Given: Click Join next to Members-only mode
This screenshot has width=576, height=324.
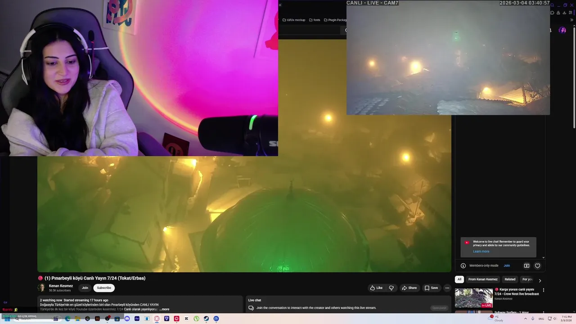Looking at the screenshot, I should click(507, 265).
